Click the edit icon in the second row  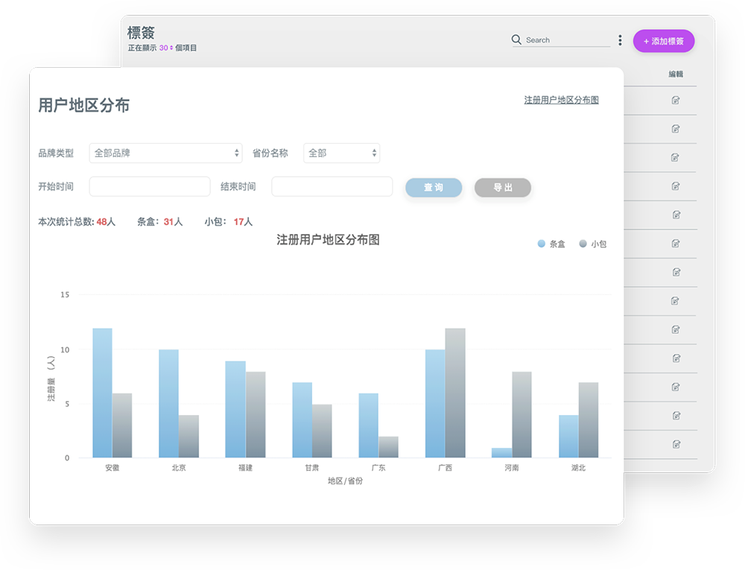tap(676, 129)
